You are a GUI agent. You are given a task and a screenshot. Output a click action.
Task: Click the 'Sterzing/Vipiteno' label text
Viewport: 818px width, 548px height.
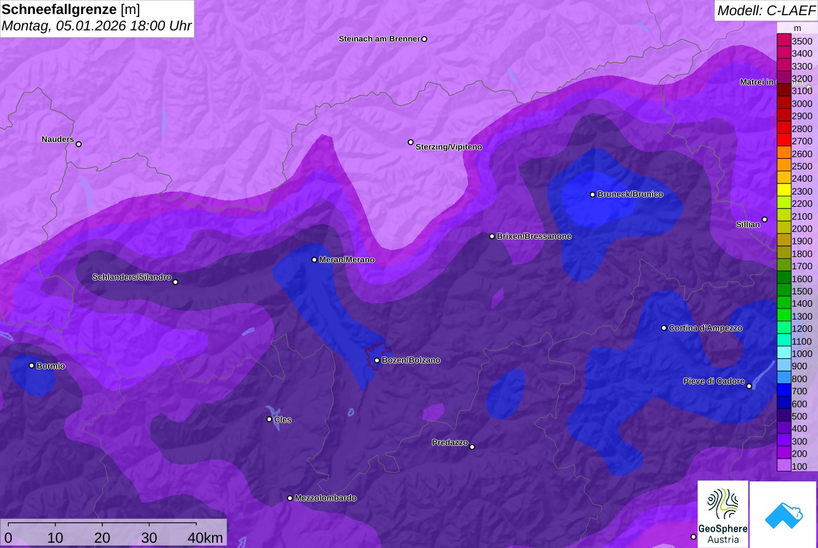449,147
